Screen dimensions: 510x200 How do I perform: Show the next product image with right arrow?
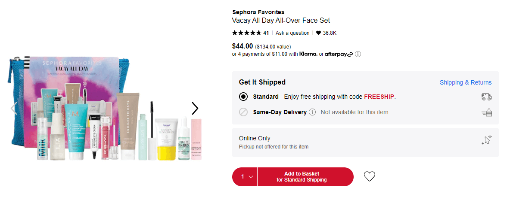click(x=195, y=109)
